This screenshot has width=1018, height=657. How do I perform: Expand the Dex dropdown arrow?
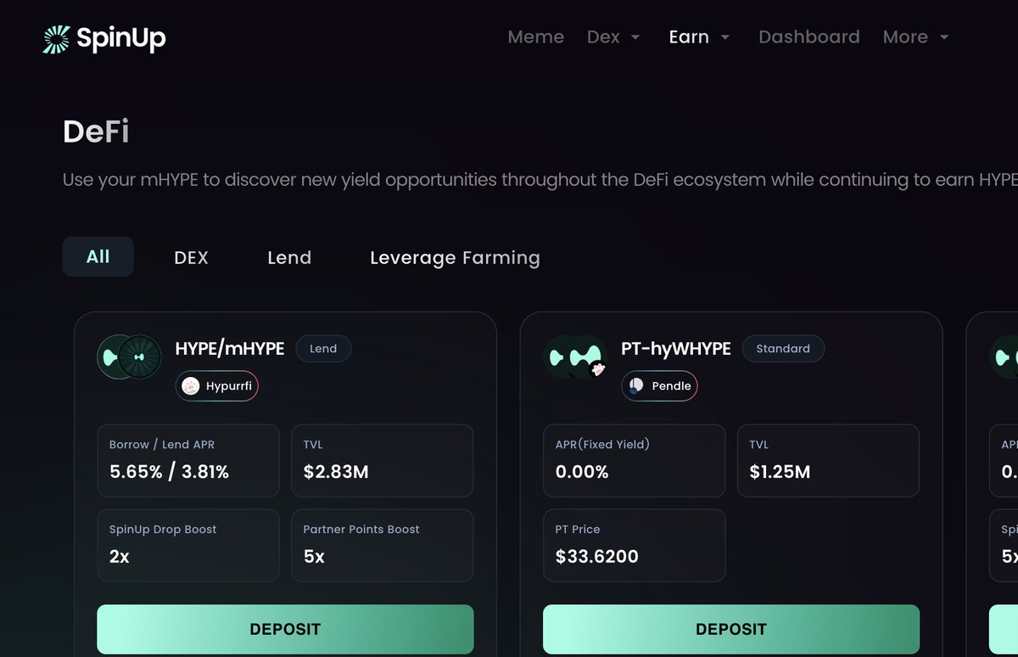click(635, 38)
